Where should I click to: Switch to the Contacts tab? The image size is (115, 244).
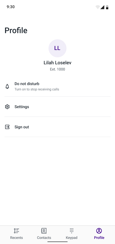(x=44, y=234)
